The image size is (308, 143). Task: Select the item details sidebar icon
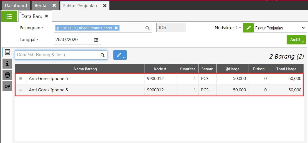click(7, 52)
